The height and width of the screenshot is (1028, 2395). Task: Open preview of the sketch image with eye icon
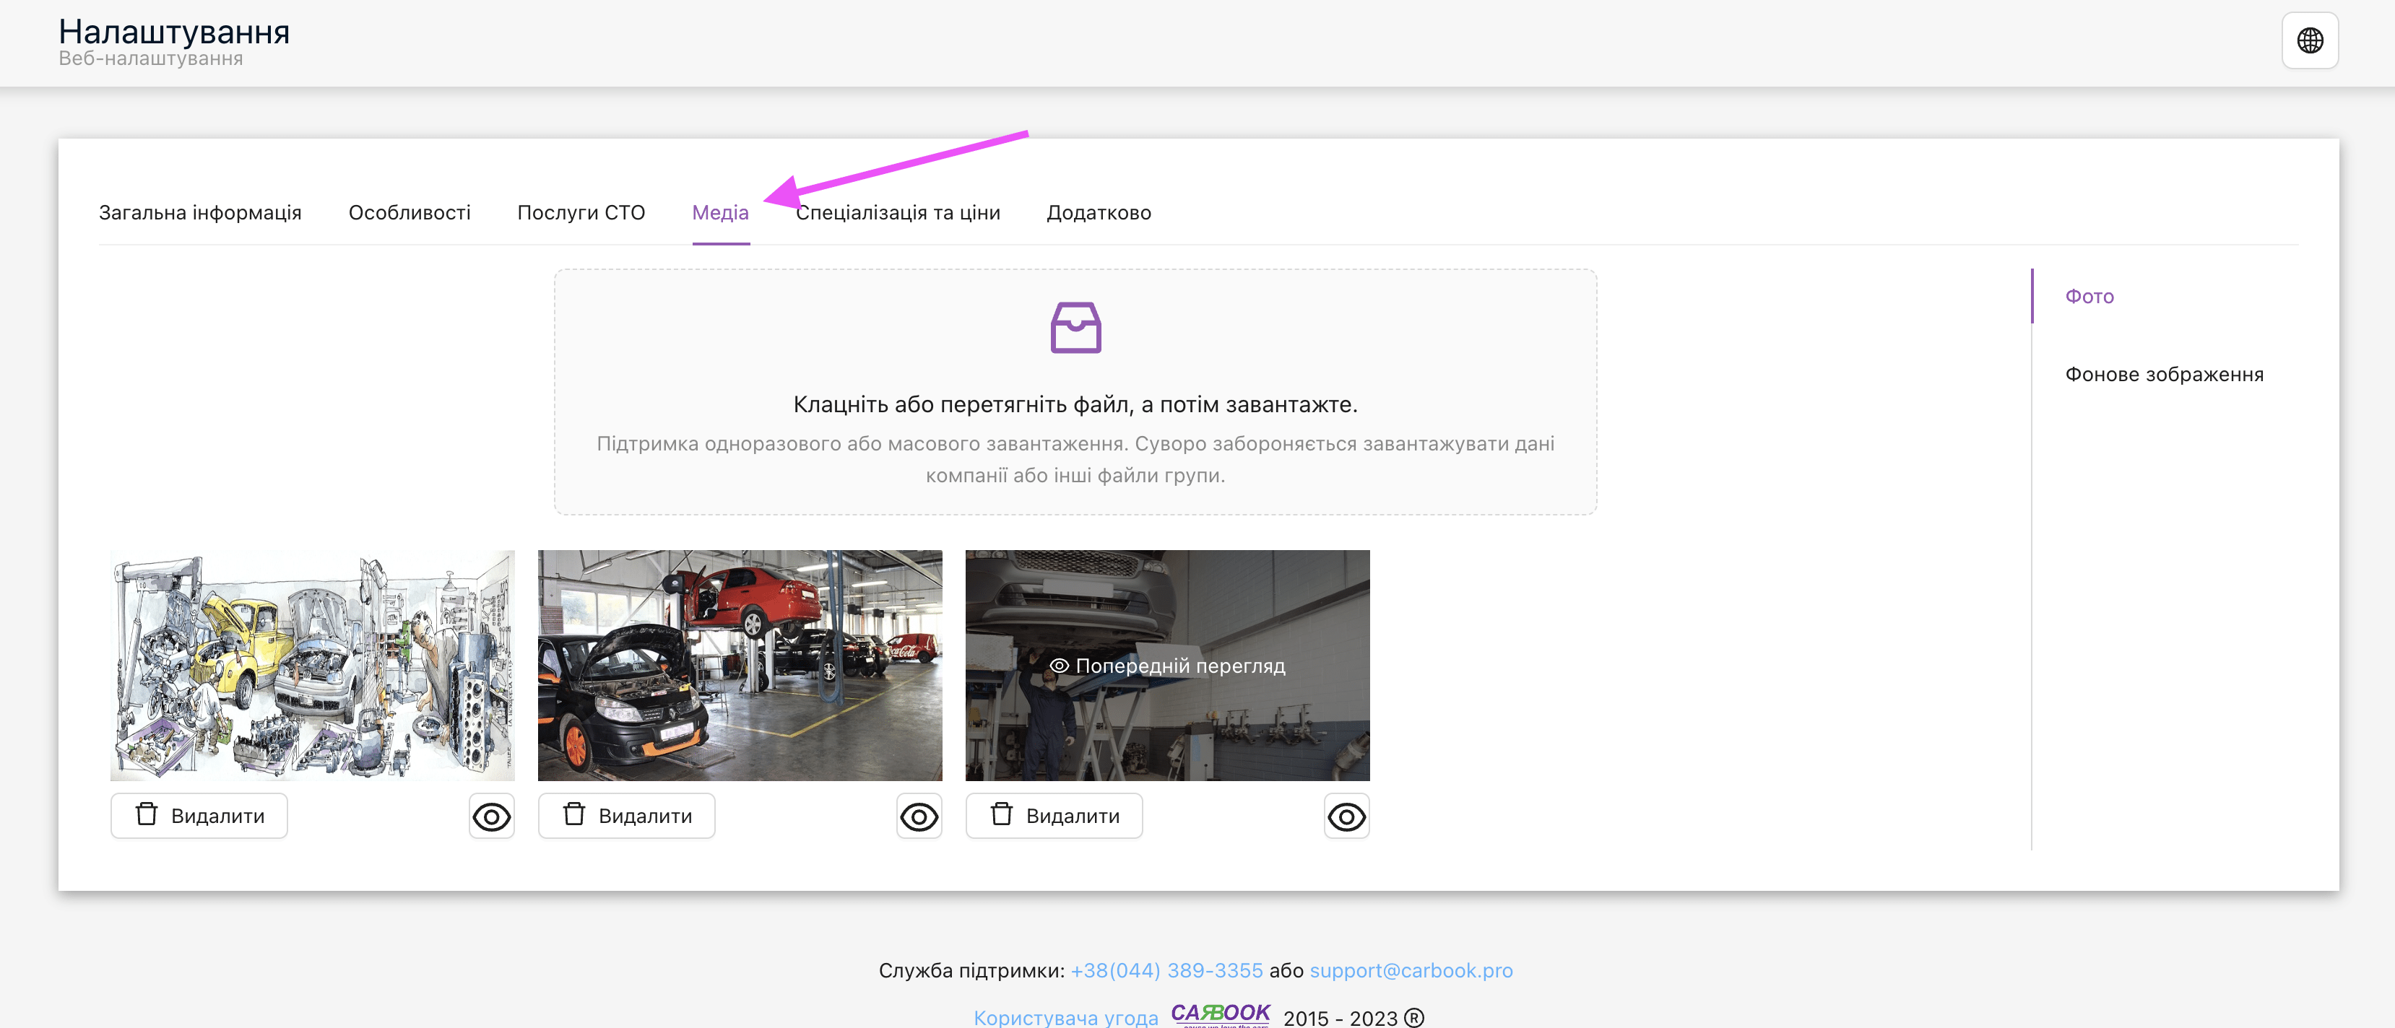(x=492, y=817)
